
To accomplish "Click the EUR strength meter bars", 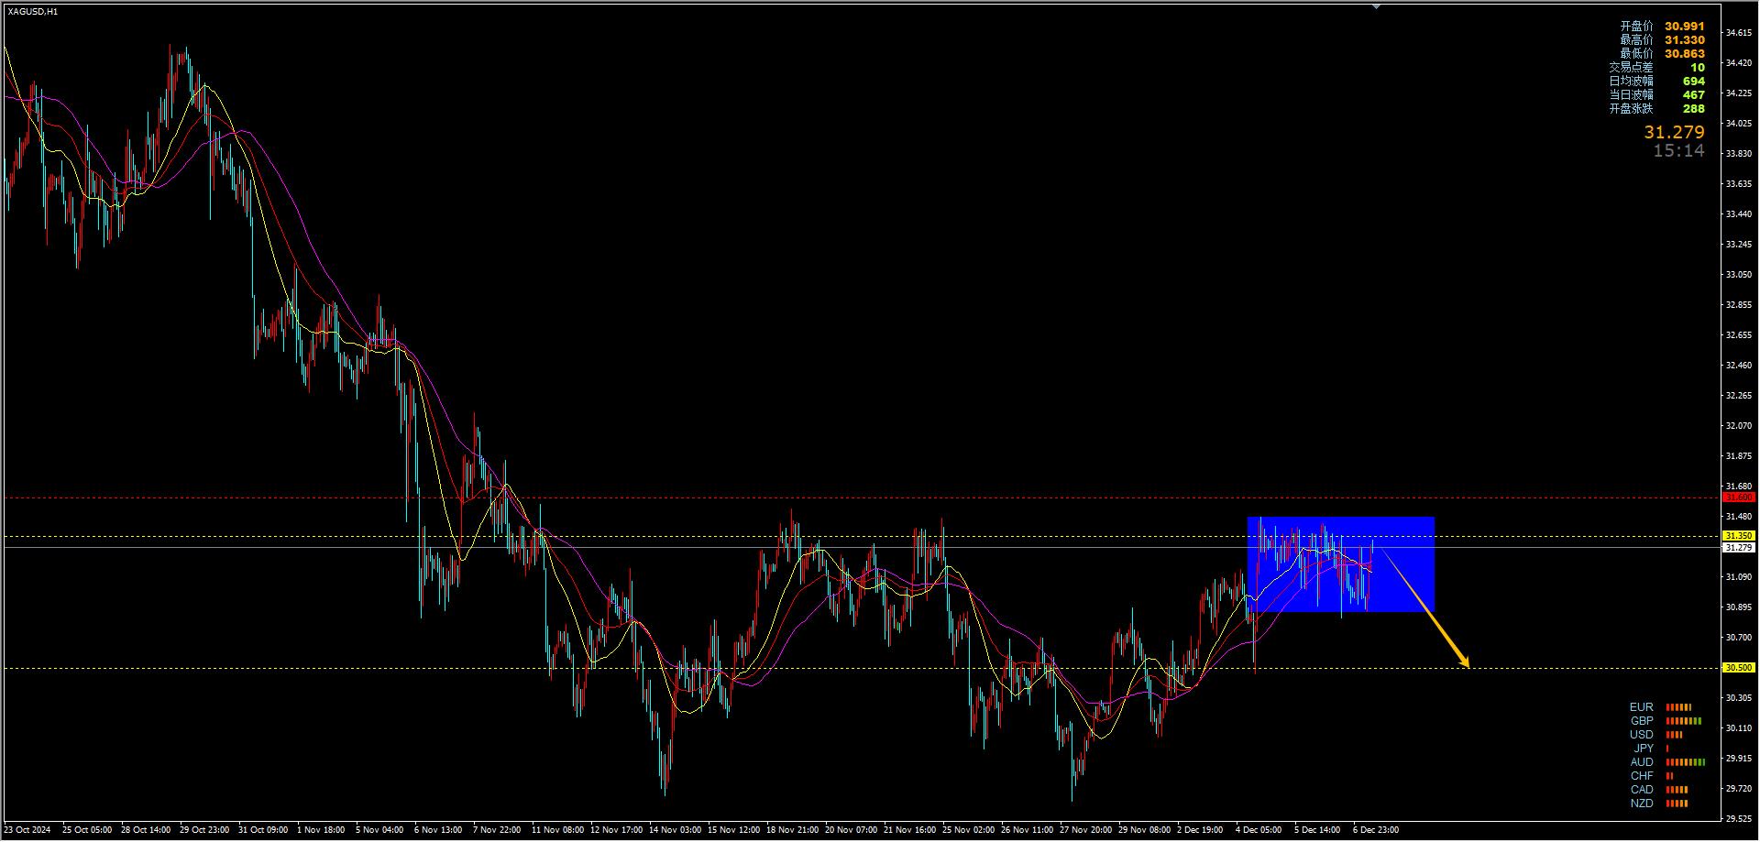I will coord(1678,707).
